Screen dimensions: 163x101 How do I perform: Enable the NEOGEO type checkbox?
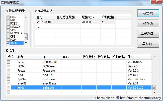click(8, 33)
